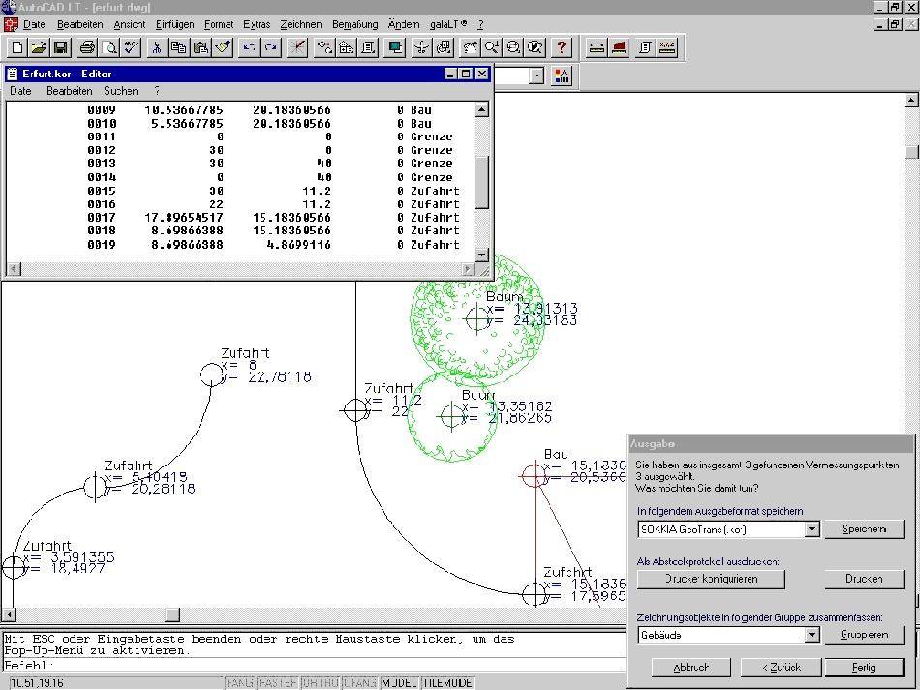Viewport: 920px width, 690px height.
Task: Click the Fertig button
Action: click(864, 667)
